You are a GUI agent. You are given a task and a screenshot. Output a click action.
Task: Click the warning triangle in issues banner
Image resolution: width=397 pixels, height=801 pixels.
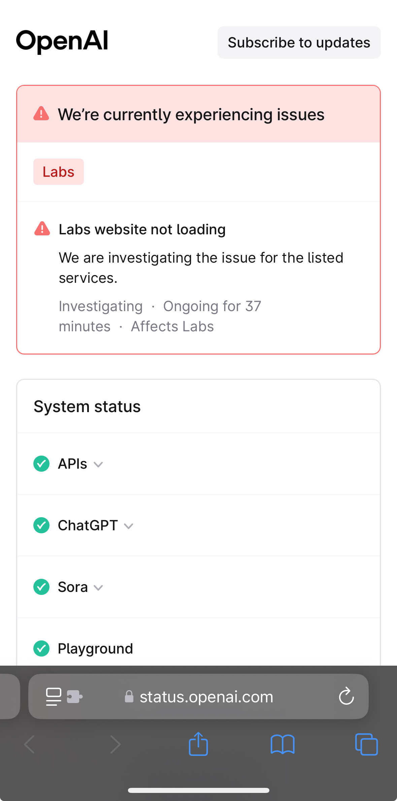[x=41, y=114]
